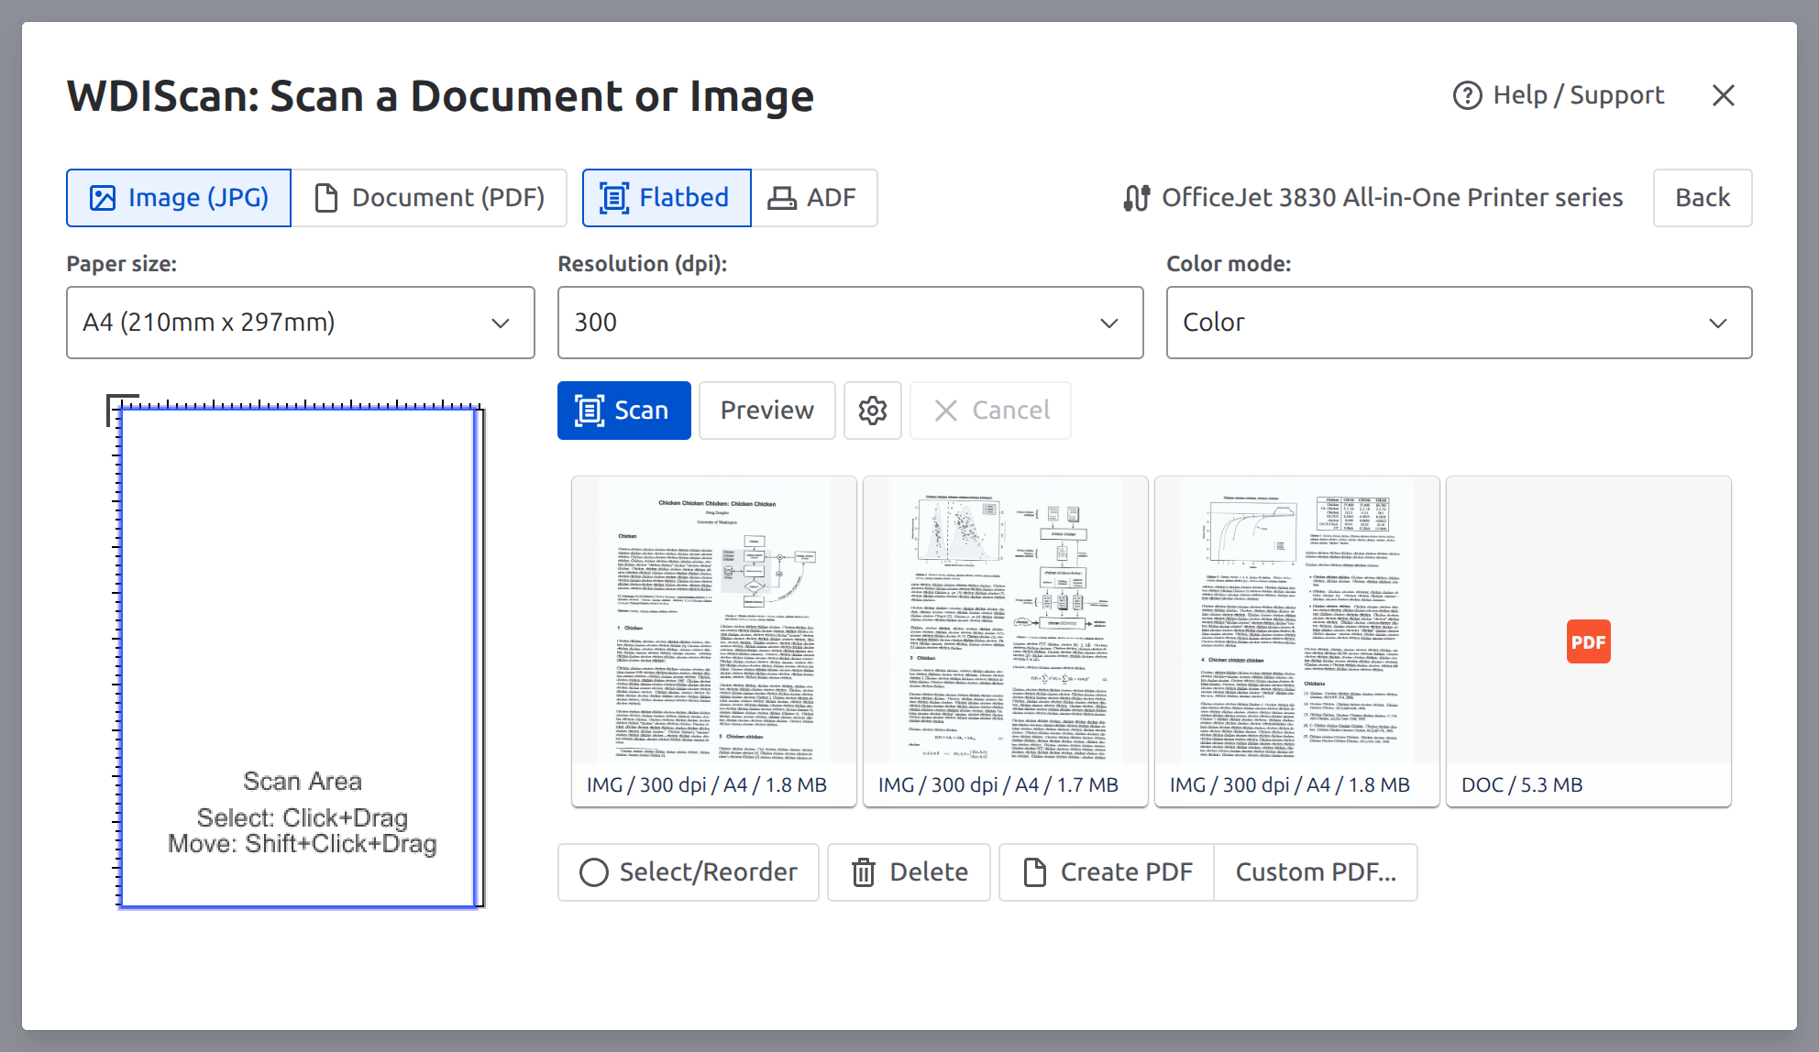
Task: Switch source to ADF
Action: (813, 198)
